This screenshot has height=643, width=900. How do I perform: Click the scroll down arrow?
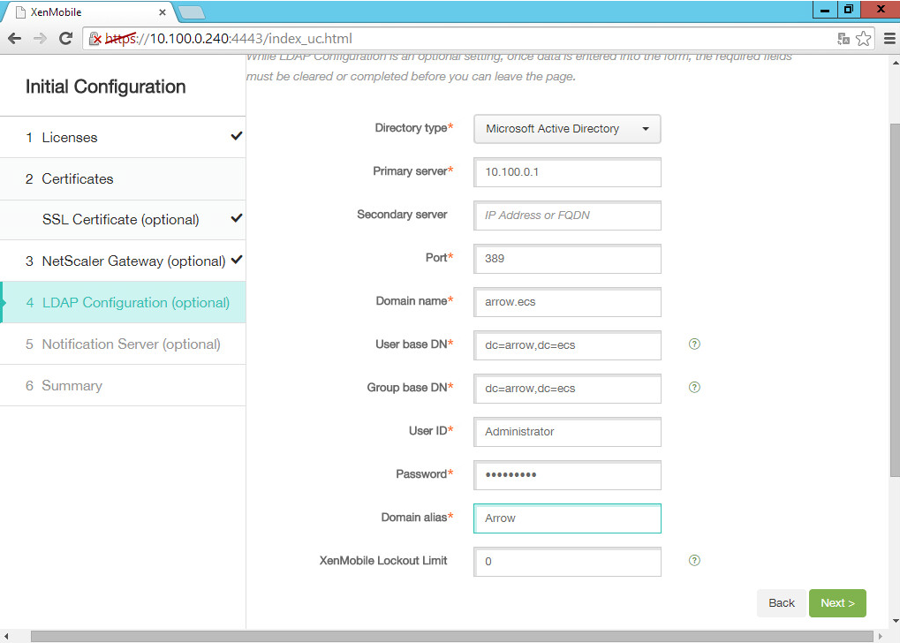tap(895, 621)
